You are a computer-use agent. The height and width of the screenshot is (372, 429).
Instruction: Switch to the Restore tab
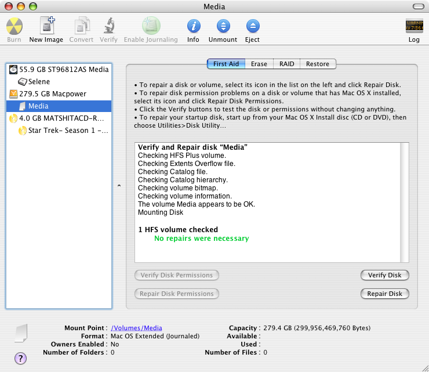(x=318, y=64)
